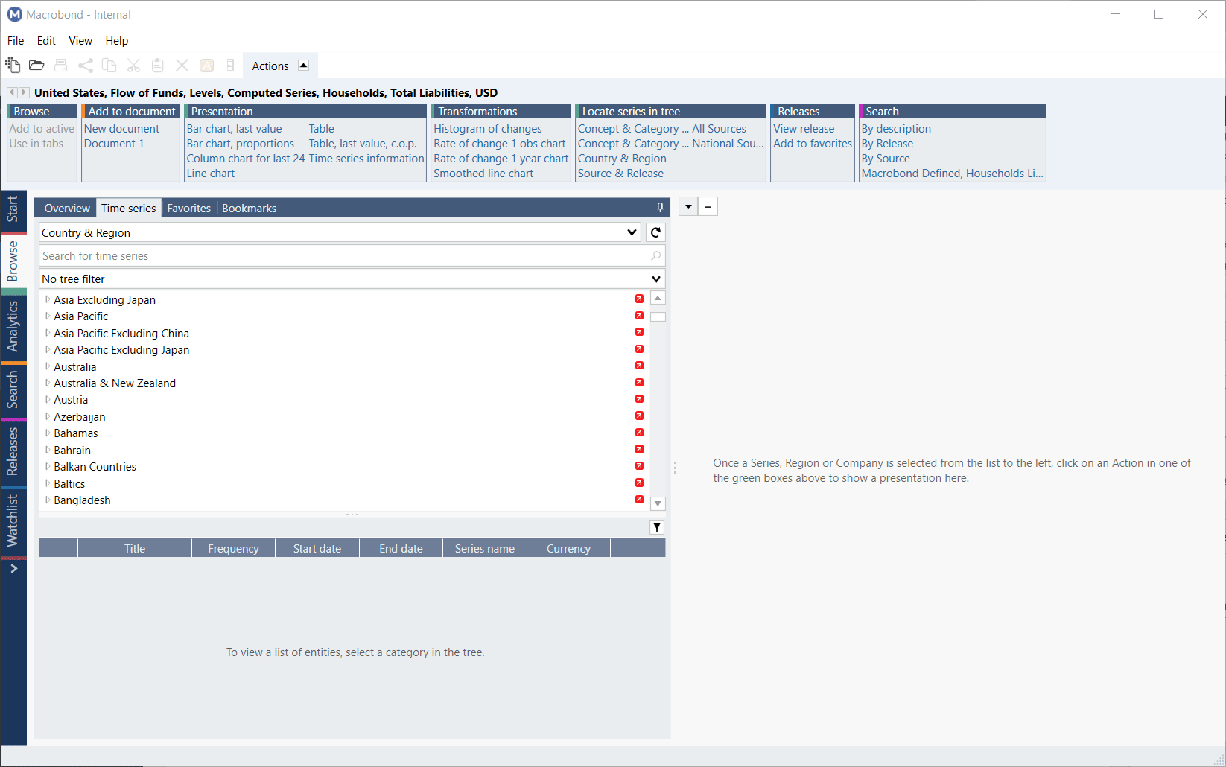Click View release link
The width and height of the screenshot is (1226, 767).
[x=804, y=129]
